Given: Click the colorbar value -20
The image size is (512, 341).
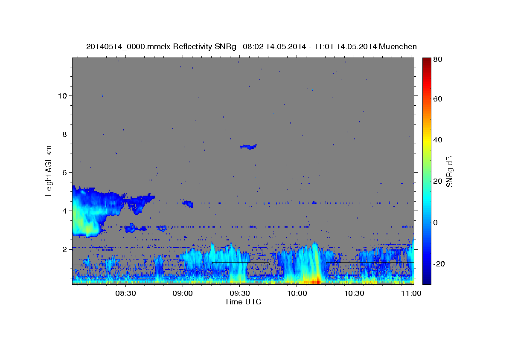Looking at the screenshot, I should [439, 264].
